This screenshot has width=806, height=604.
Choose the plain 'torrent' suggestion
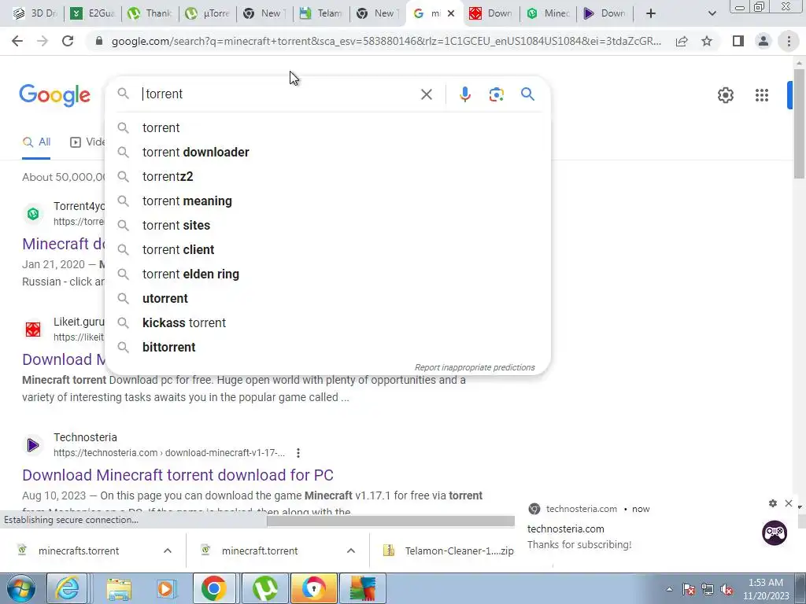[327, 128]
